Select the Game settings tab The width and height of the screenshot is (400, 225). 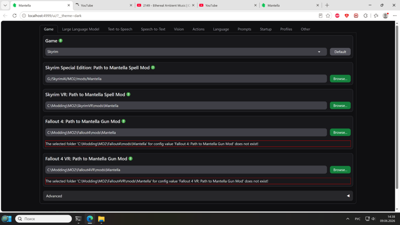[49, 29]
